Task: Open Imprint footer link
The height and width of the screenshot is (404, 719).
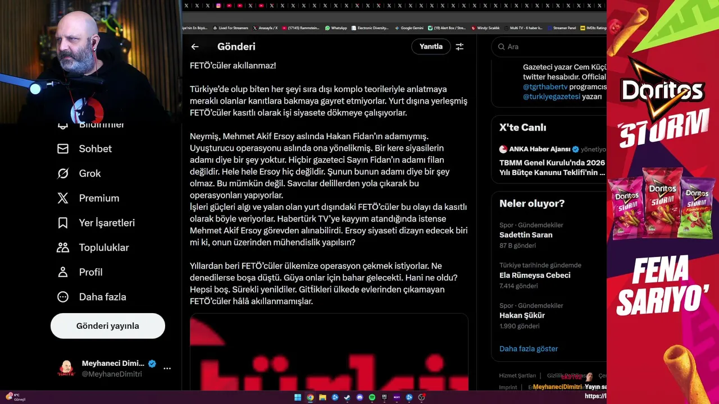Action: 508,387
